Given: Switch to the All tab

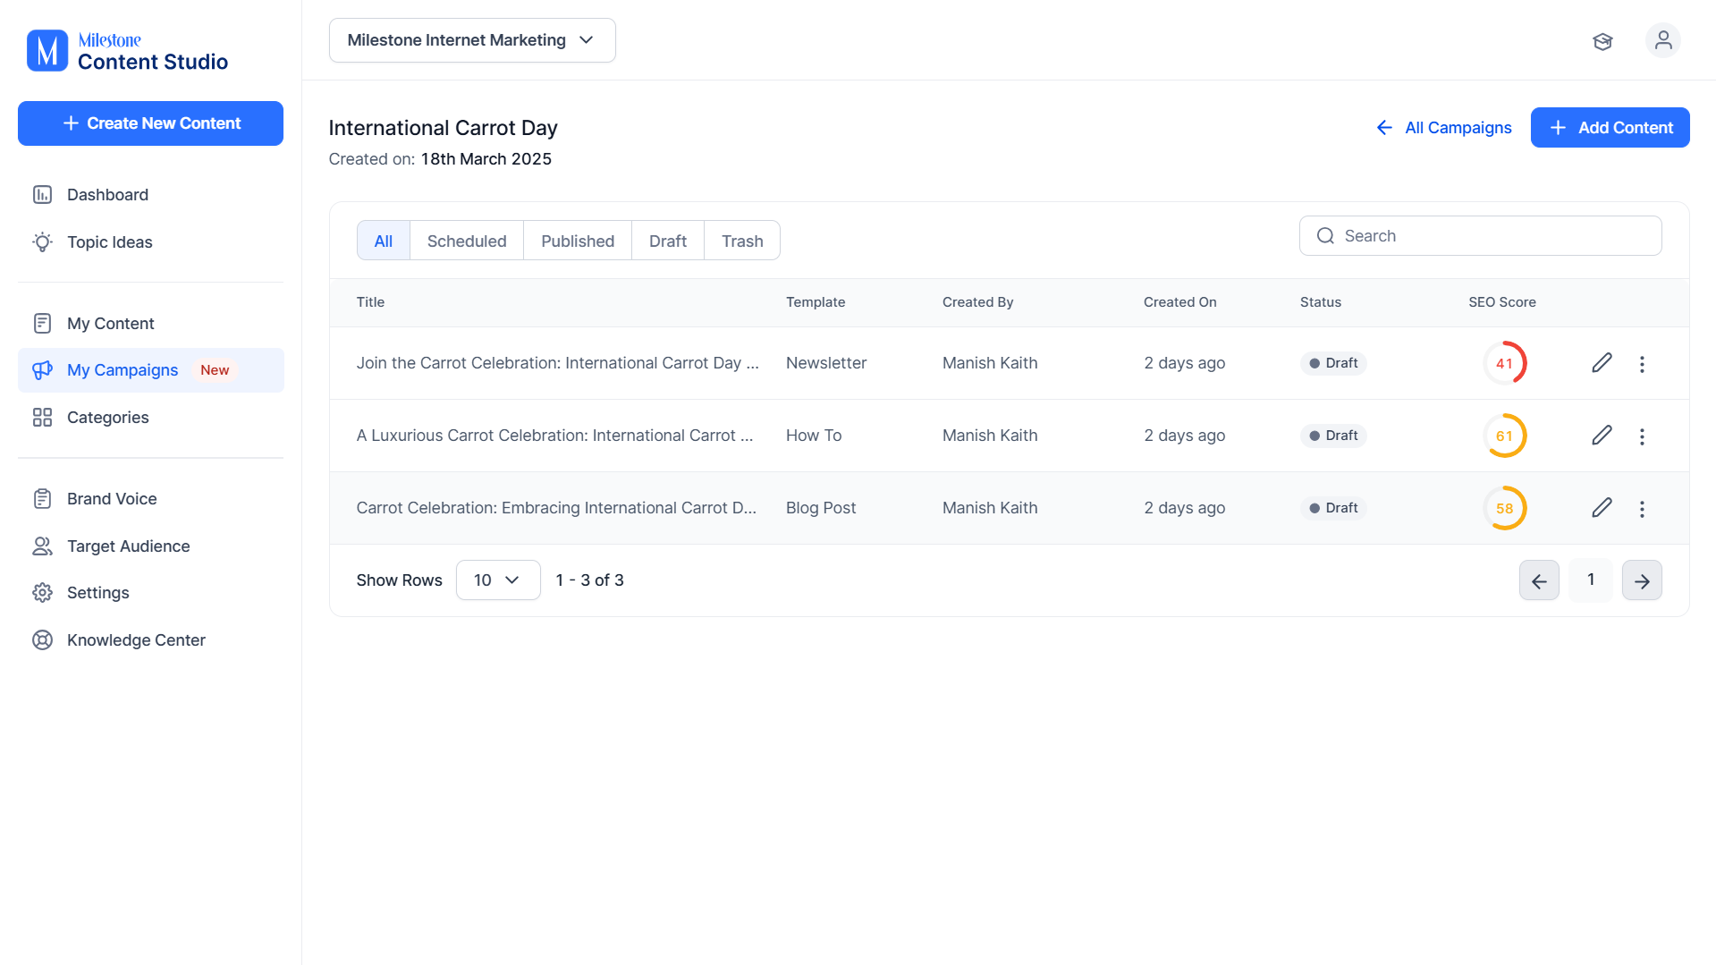Looking at the screenshot, I should 384,241.
